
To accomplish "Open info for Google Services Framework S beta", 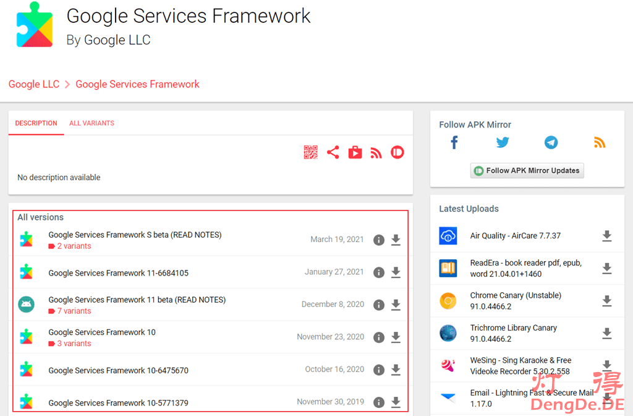I will (x=379, y=240).
